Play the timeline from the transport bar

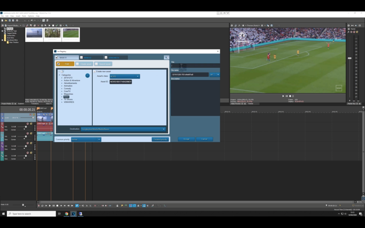pos(50,206)
